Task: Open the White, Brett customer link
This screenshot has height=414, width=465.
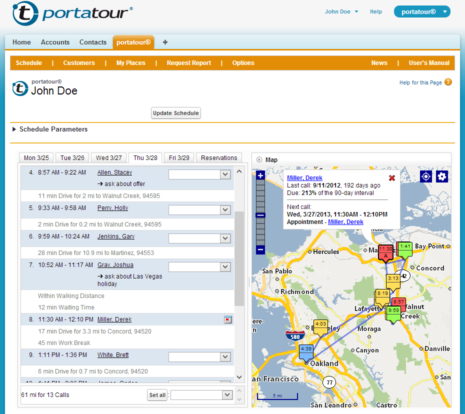Action: 113,355
